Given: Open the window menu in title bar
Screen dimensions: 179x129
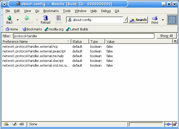Looking at the screenshot, I should [x=4, y=4].
